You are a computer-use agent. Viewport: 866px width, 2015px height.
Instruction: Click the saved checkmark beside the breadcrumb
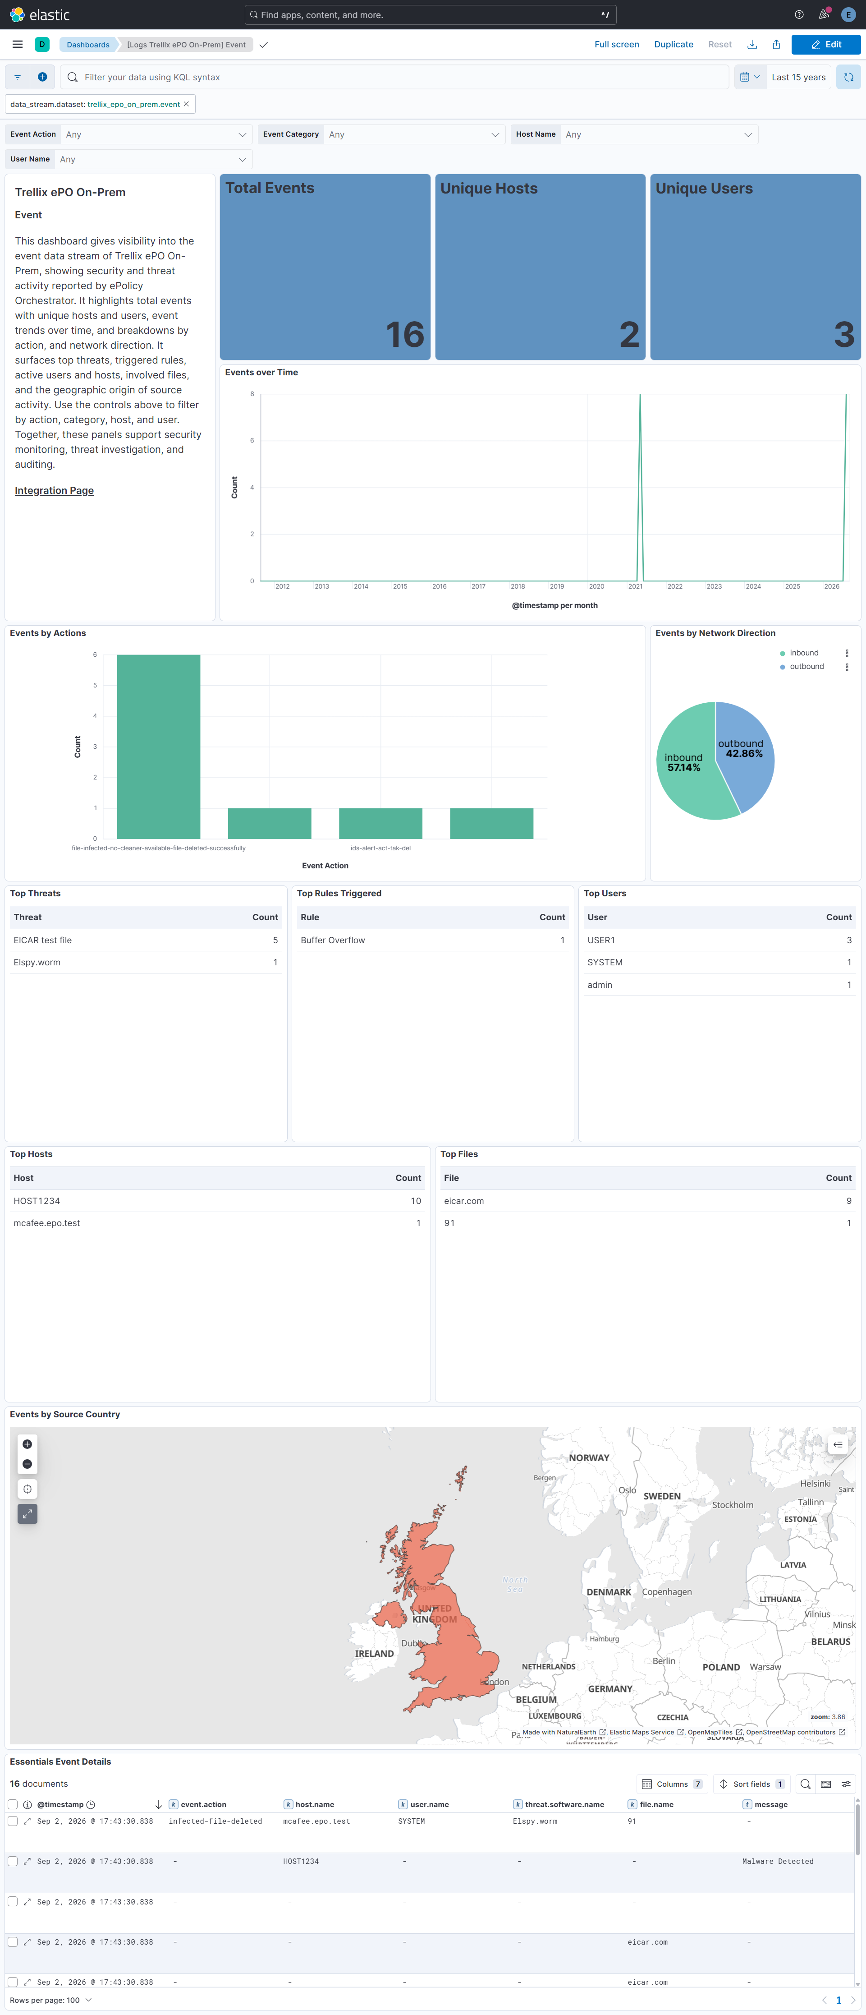click(x=263, y=45)
